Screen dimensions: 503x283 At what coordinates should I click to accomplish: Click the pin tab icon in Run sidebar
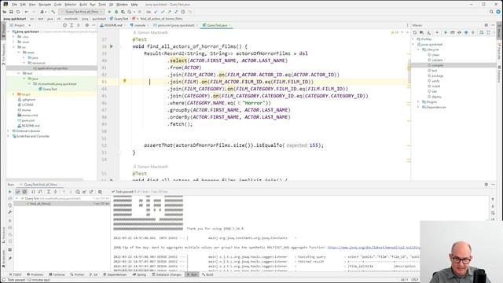click(10, 259)
